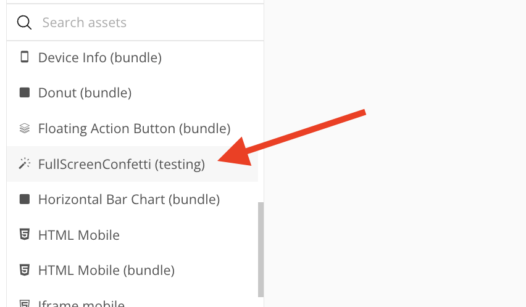Open HTML Mobile (bundle) asset
526x307 pixels.
click(106, 270)
